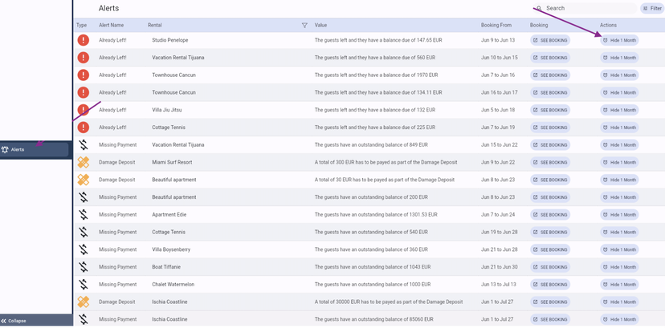Click the Already Left alert icon for Studio Penelope

84,40
